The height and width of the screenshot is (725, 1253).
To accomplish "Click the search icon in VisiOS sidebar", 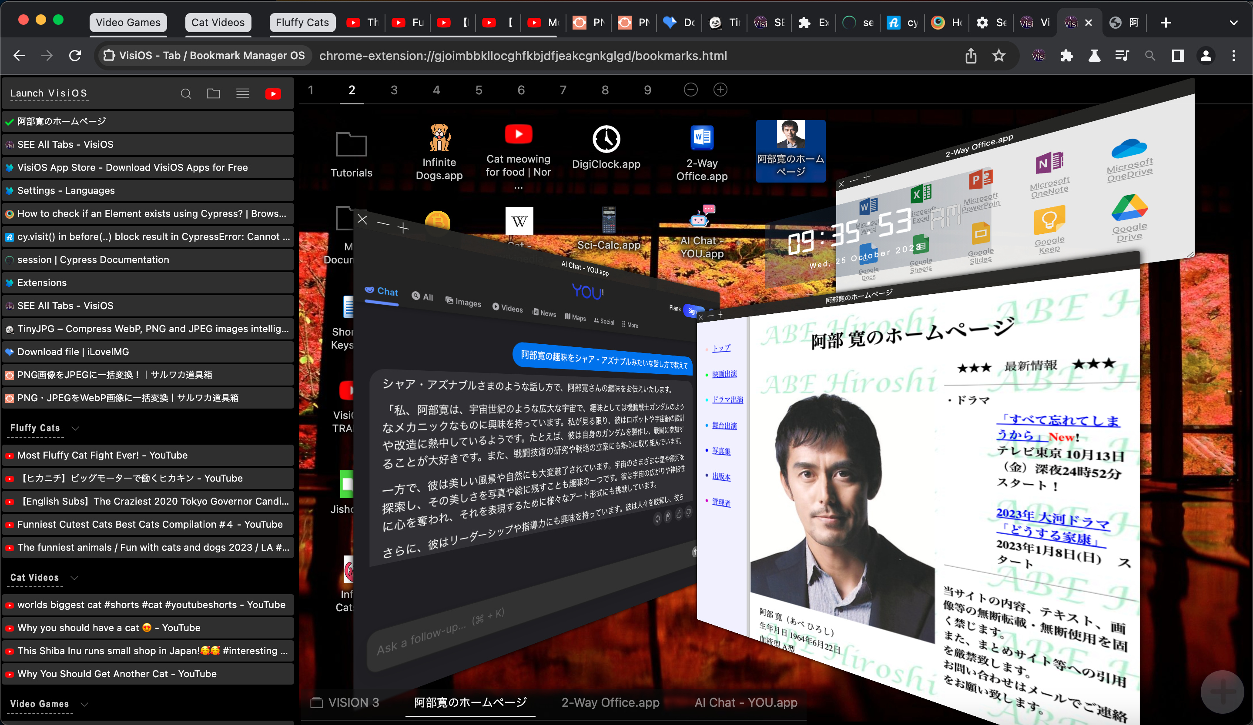I will coord(186,93).
